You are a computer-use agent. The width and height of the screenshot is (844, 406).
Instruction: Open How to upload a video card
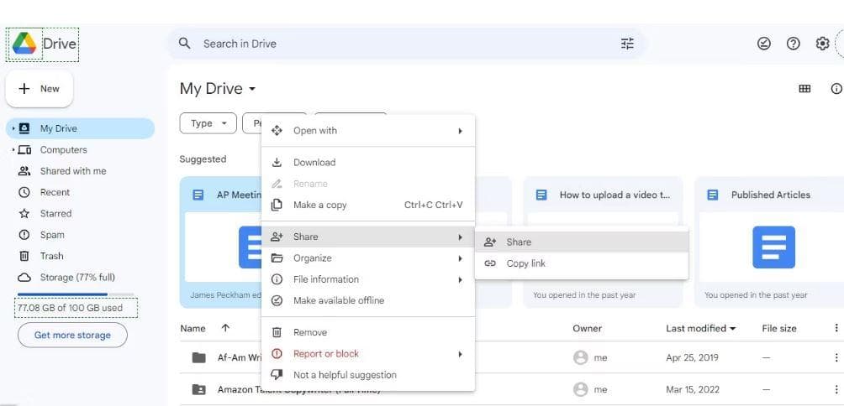pyautogui.click(x=603, y=242)
